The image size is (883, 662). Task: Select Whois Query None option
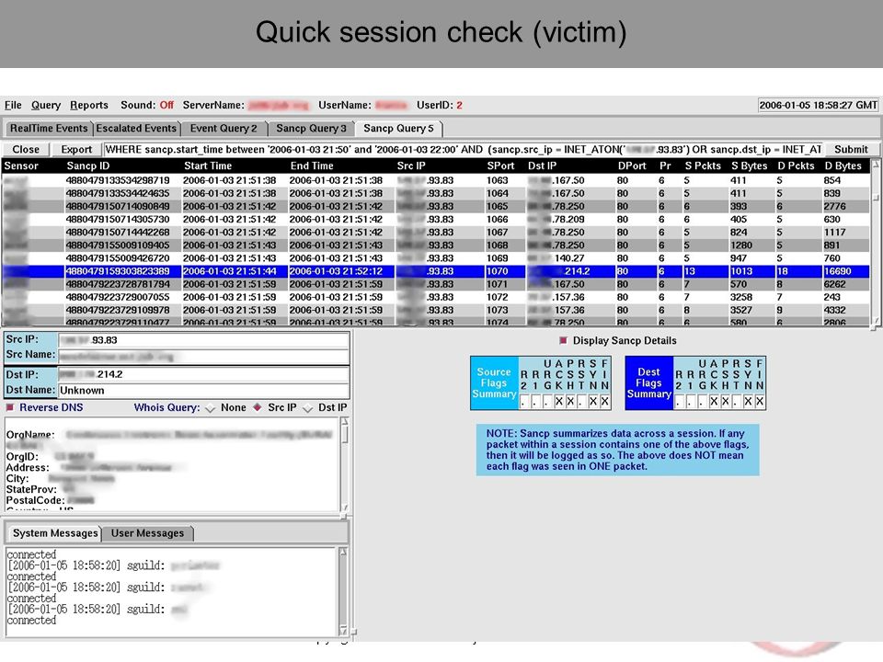tap(210, 408)
